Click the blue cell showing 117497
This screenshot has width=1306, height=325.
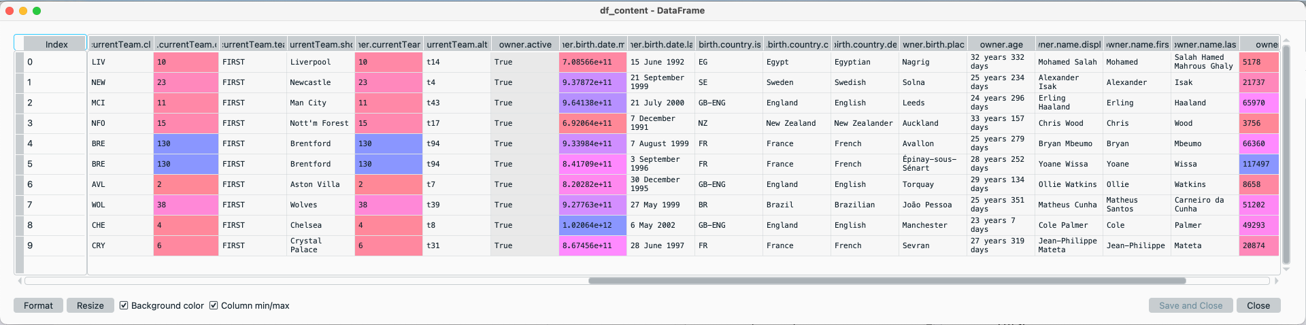click(1258, 164)
